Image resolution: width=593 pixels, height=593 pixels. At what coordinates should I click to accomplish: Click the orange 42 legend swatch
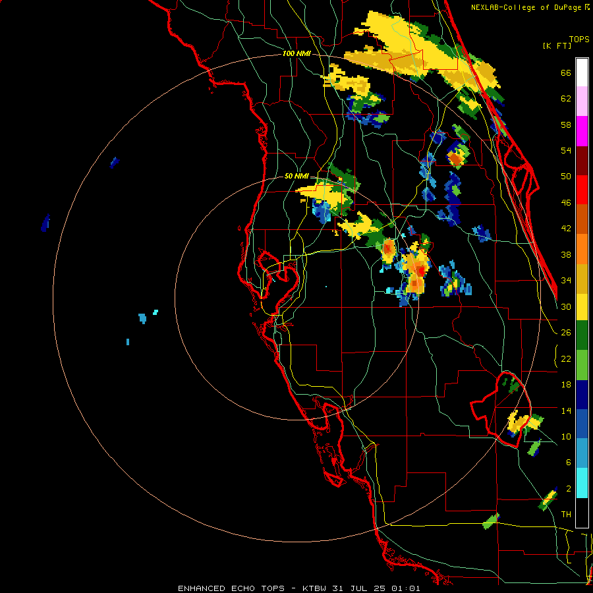582,249
